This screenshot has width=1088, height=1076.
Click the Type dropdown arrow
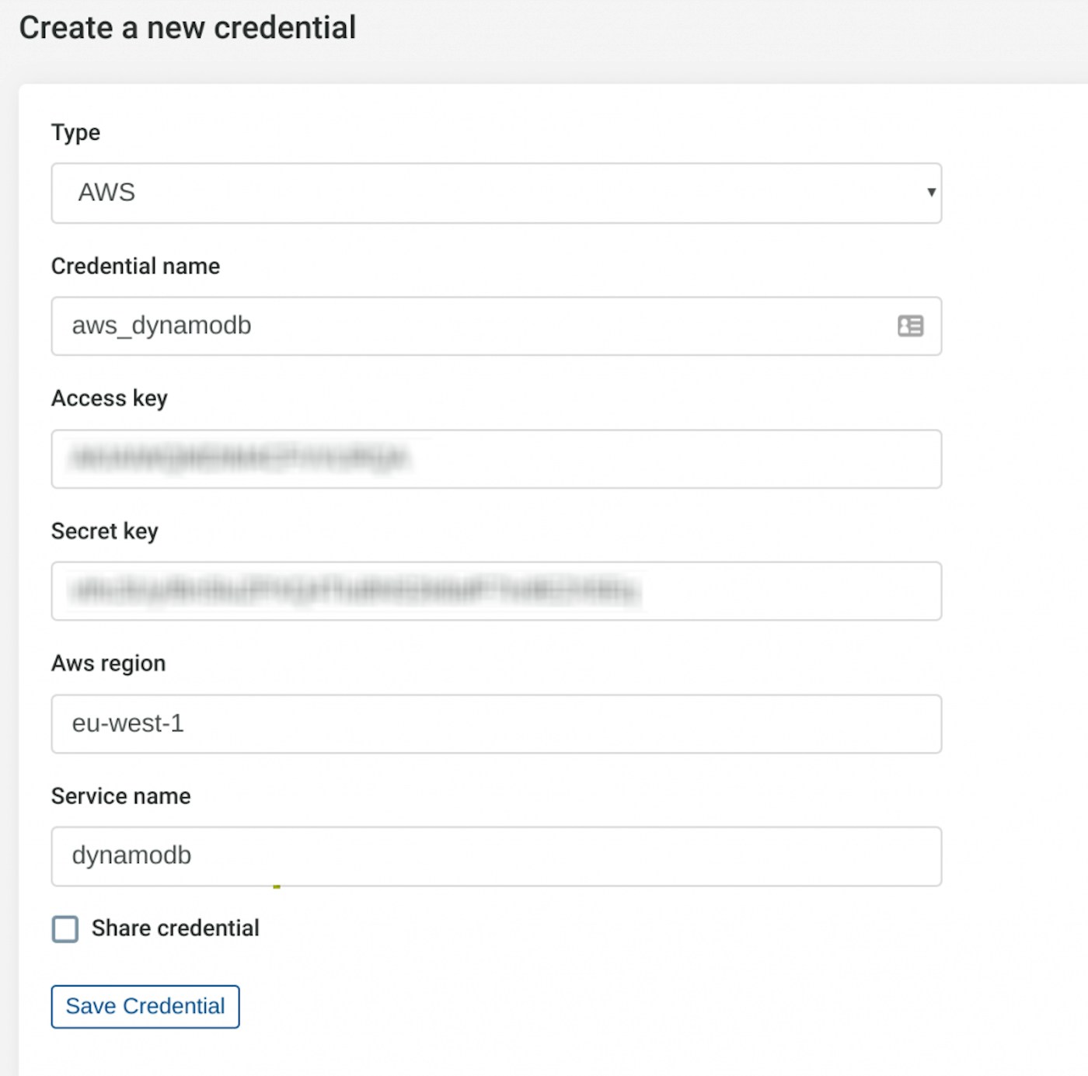point(930,192)
